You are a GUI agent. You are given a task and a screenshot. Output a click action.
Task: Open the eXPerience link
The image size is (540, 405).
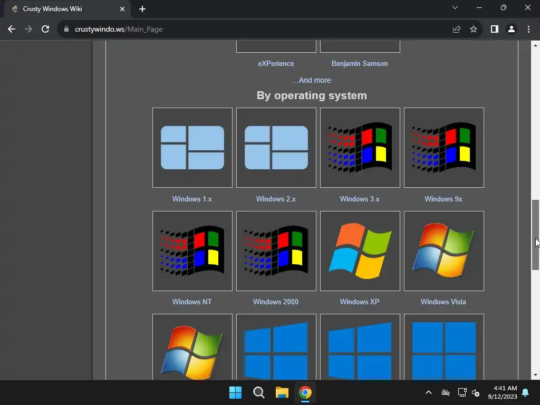click(x=276, y=64)
